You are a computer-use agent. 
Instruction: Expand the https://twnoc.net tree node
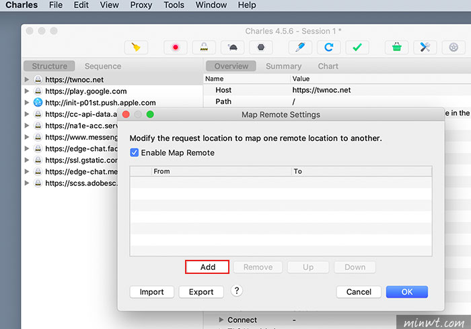tap(27, 79)
